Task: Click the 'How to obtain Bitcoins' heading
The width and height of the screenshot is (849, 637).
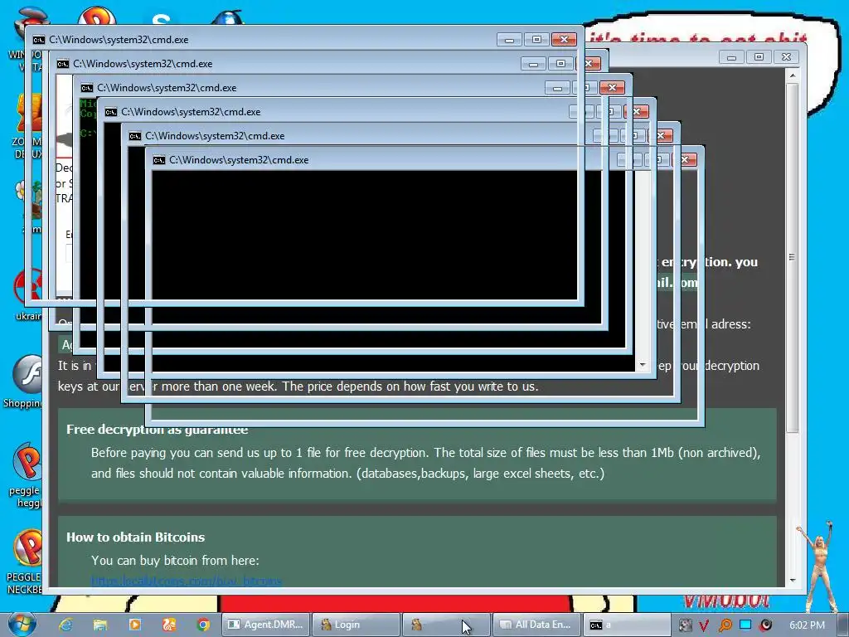Action: (x=135, y=537)
